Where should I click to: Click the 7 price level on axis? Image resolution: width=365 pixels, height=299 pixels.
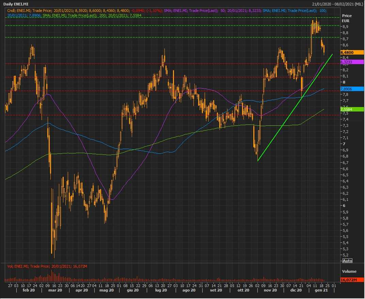[x=344, y=144]
